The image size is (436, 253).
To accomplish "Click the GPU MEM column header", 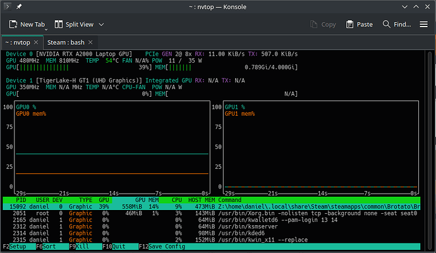I will tap(147, 200).
